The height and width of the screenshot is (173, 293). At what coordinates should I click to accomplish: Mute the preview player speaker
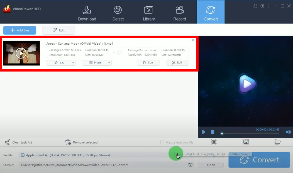pos(288,132)
